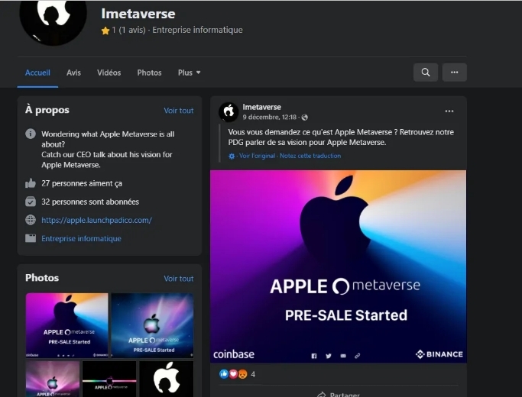Click the globe public-visibility icon on post
This screenshot has width=522, height=397.
point(305,118)
